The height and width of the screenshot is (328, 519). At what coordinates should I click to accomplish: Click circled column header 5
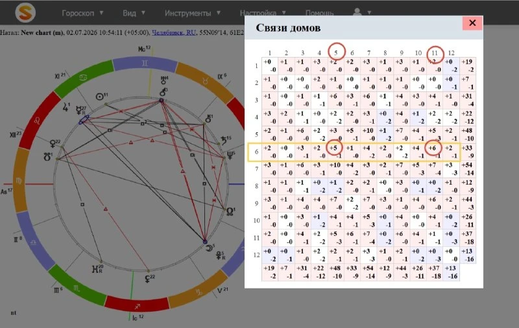click(x=335, y=53)
